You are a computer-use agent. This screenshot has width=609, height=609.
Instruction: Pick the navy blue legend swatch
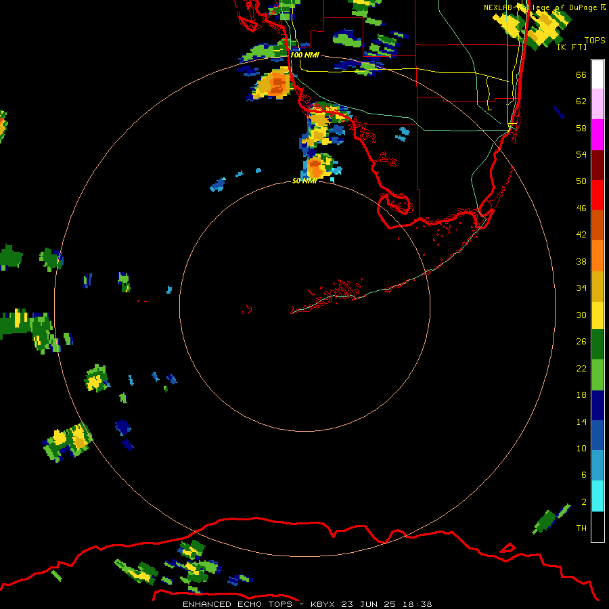click(x=597, y=405)
